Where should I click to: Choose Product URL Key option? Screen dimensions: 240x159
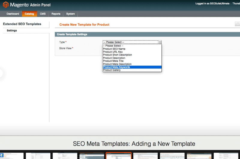click(x=132, y=52)
